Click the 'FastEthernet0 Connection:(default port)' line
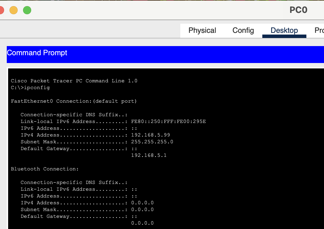The image size is (324, 229). click(74, 101)
